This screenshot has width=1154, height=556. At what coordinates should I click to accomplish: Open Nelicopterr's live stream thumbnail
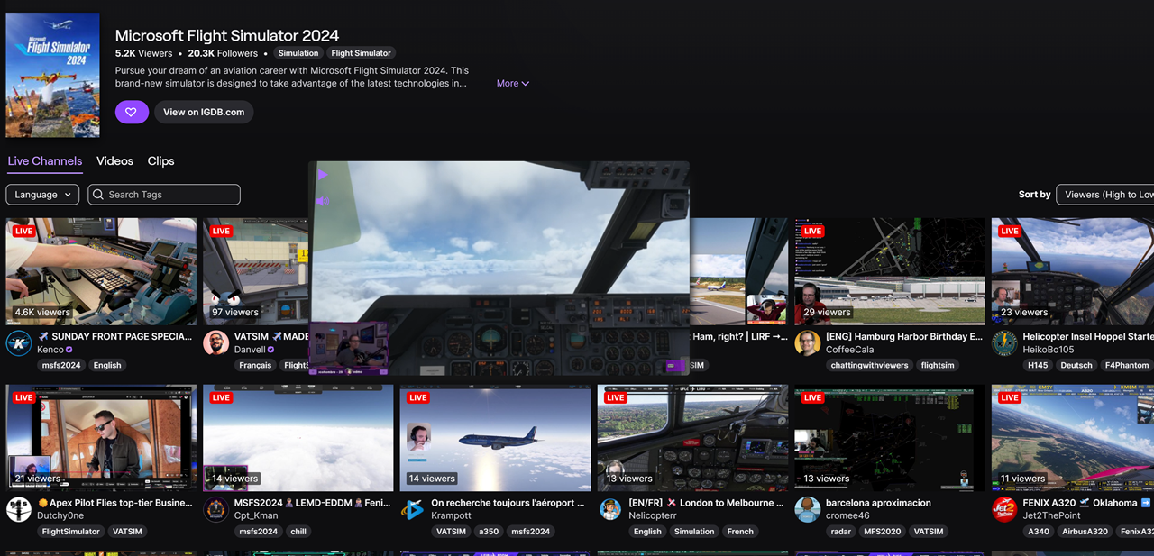(692, 438)
